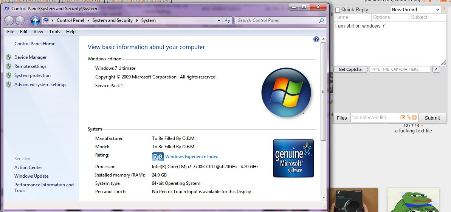Click the search magnifier icon
The height and width of the screenshot is (212, 451).
(x=322, y=20)
